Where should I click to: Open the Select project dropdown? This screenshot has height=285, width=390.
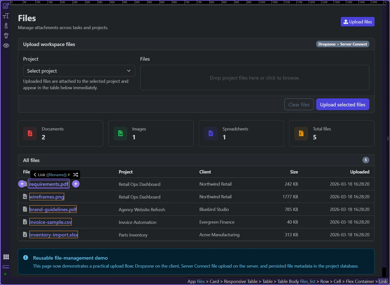pyautogui.click(x=79, y=71)
